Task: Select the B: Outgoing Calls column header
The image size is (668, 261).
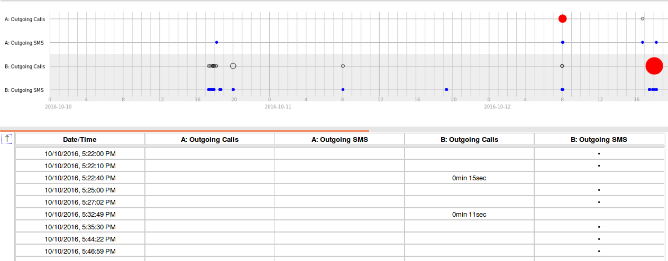Action: coord(470,139)
